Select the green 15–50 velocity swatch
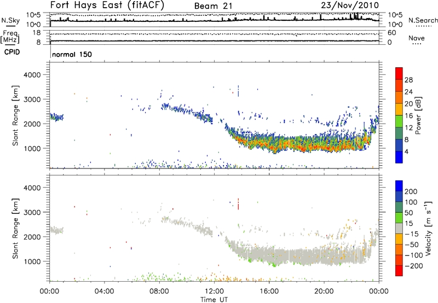 (399, 218)
